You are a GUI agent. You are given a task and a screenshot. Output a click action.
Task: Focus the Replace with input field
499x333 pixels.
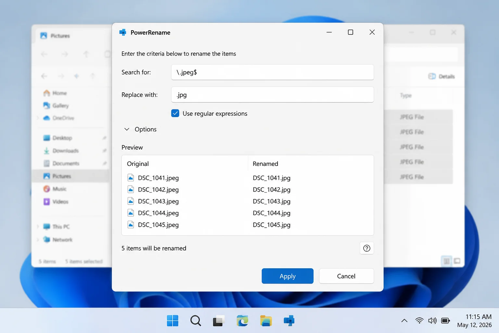coord(272,95)
